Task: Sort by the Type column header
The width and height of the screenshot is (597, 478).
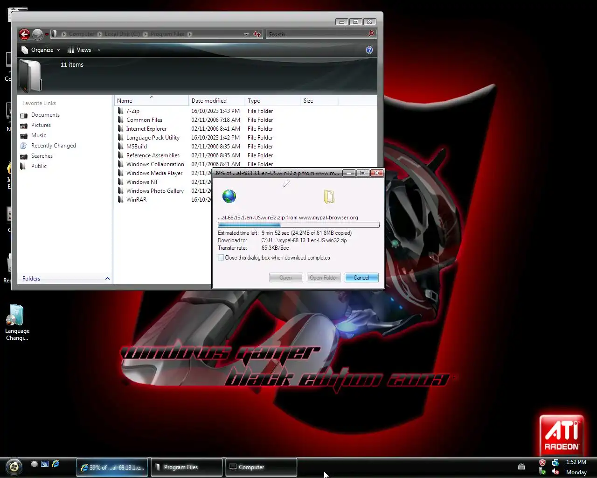Action: [272, 101]
